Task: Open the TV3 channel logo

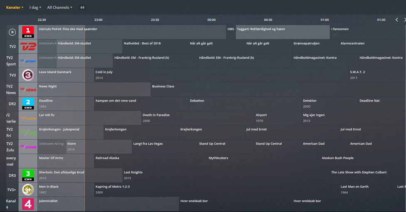Action: (28, 75)
